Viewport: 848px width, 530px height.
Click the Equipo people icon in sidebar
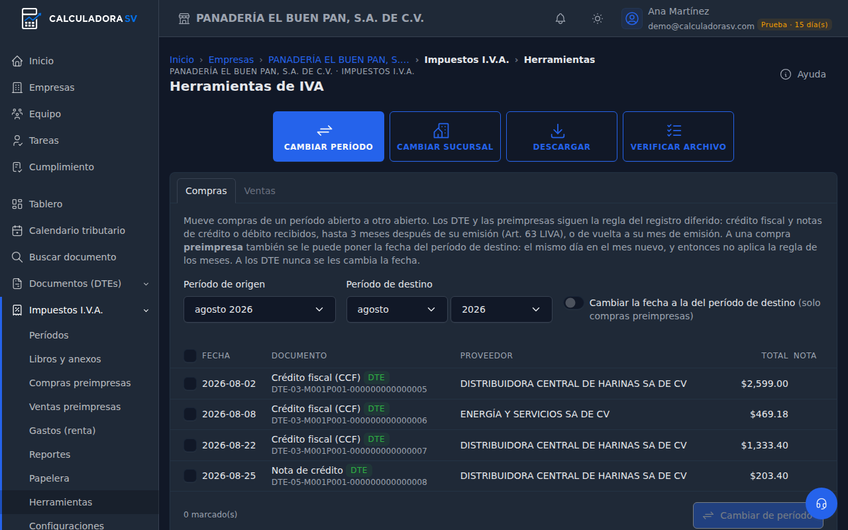click(x=18, y=114)
